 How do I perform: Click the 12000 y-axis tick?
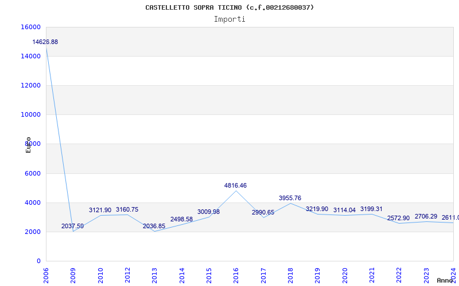tap(31, 85)
